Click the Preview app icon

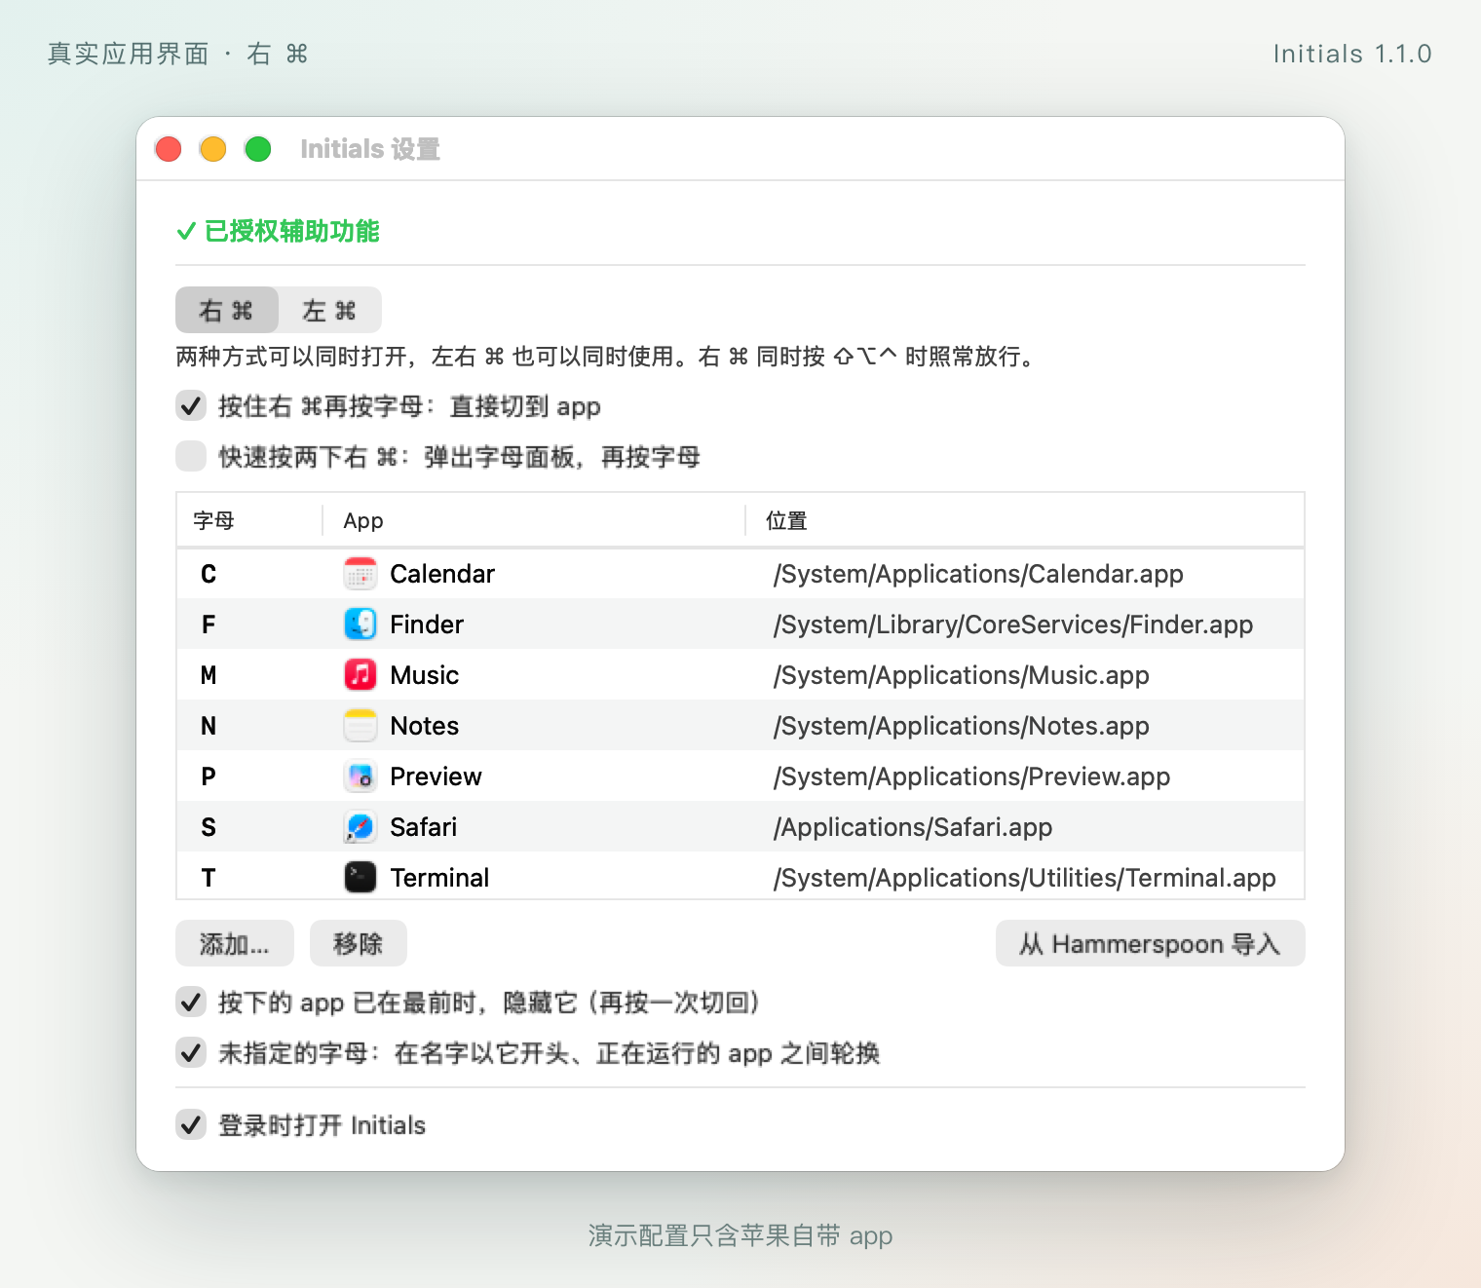point(361,777)
